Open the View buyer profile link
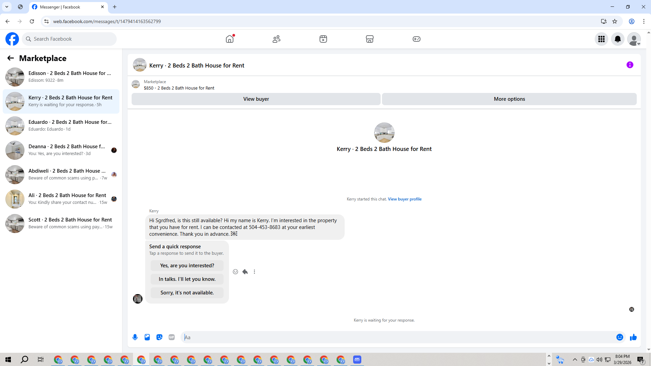 (405, 199)
